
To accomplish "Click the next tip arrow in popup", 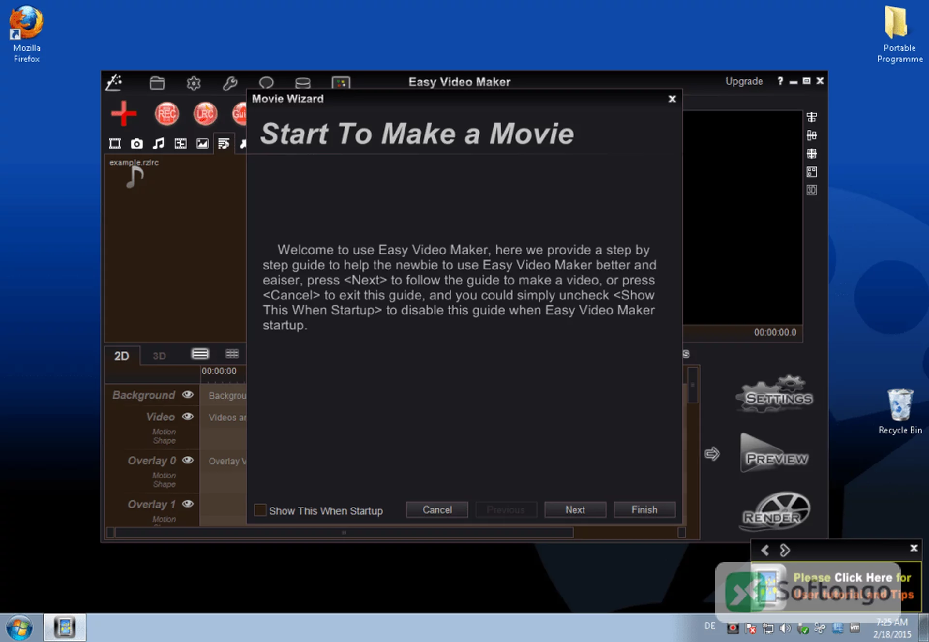I will click(785, 550).
